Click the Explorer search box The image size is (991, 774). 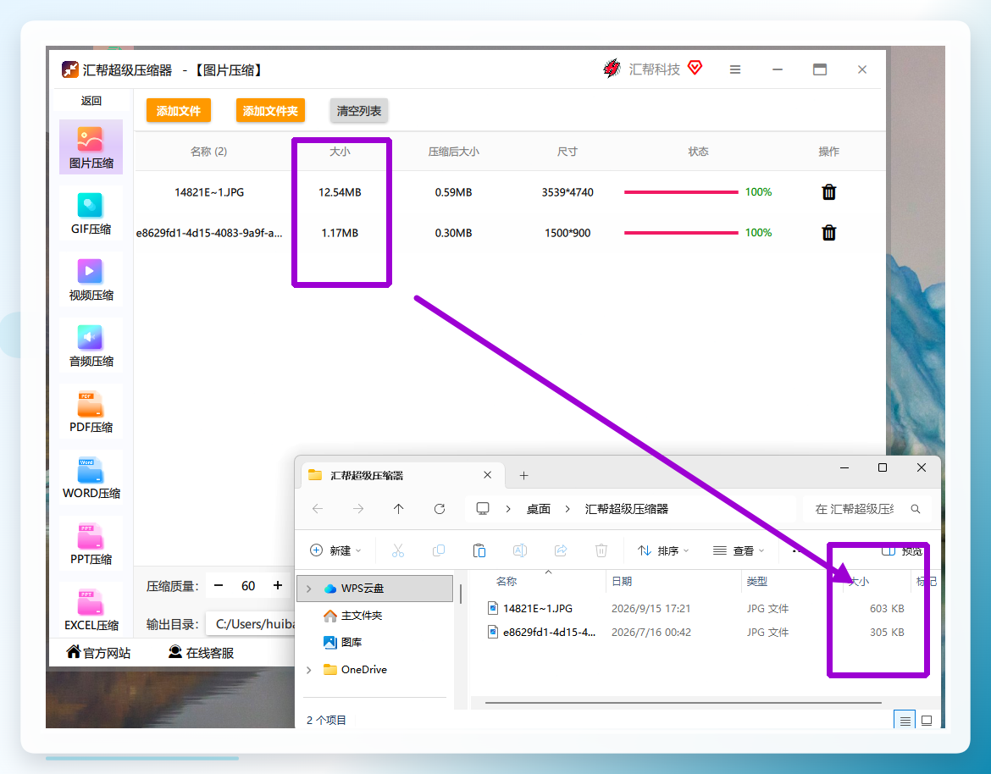pos(867,509)
